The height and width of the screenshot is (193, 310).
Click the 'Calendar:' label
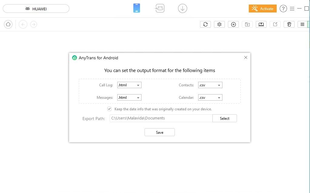186,97
